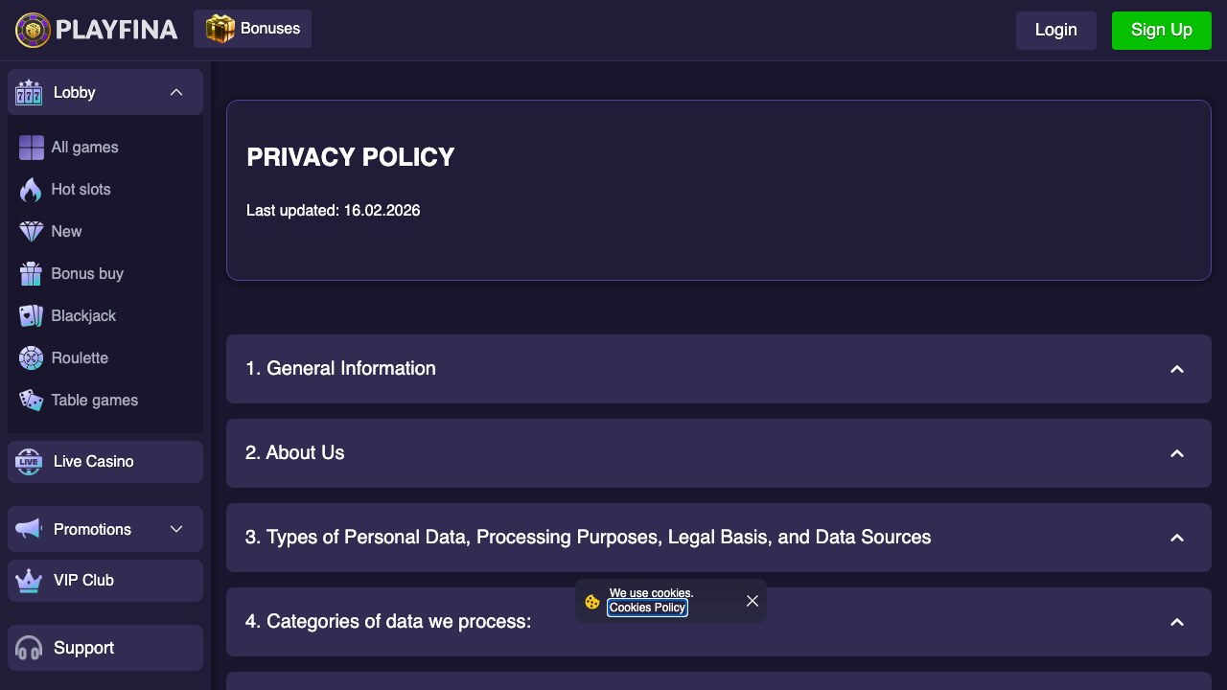Click the Support headphones icon
This screenshot has width=1227, height=690.
pyautogui.click(x=29, y=648)
